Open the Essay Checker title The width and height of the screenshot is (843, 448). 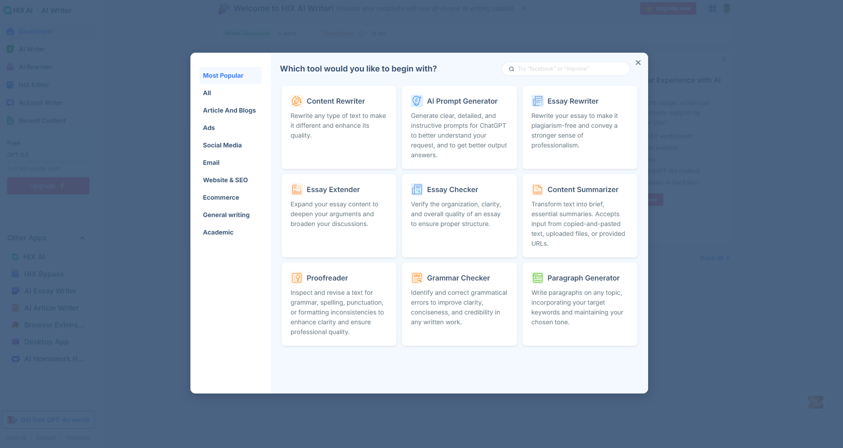pyautogui.click(x=452, y=189)
